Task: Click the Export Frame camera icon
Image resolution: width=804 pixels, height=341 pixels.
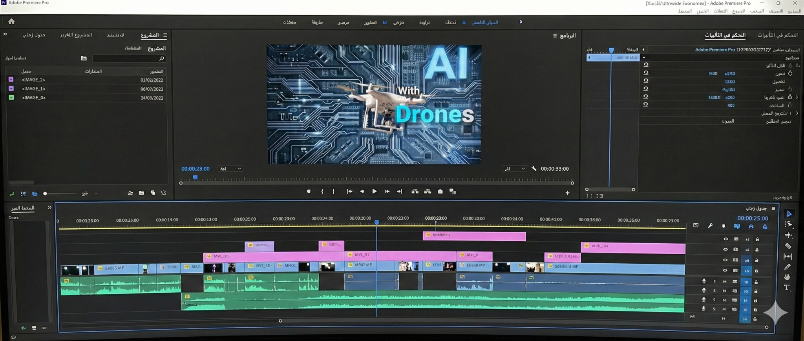Action: [x=440, y=191]
